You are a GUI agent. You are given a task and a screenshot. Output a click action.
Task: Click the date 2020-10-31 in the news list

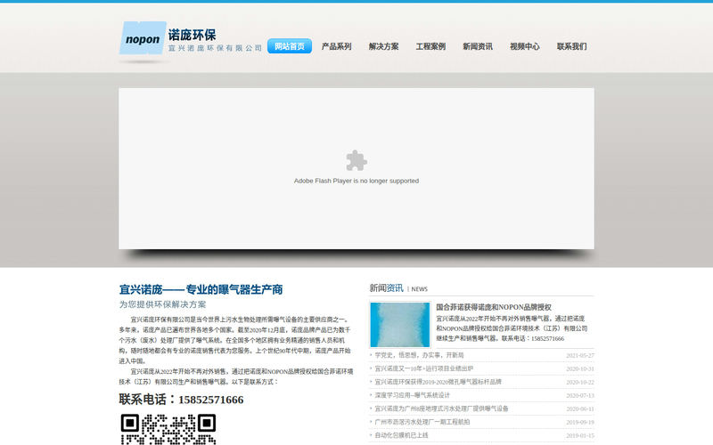pos(580,368)
